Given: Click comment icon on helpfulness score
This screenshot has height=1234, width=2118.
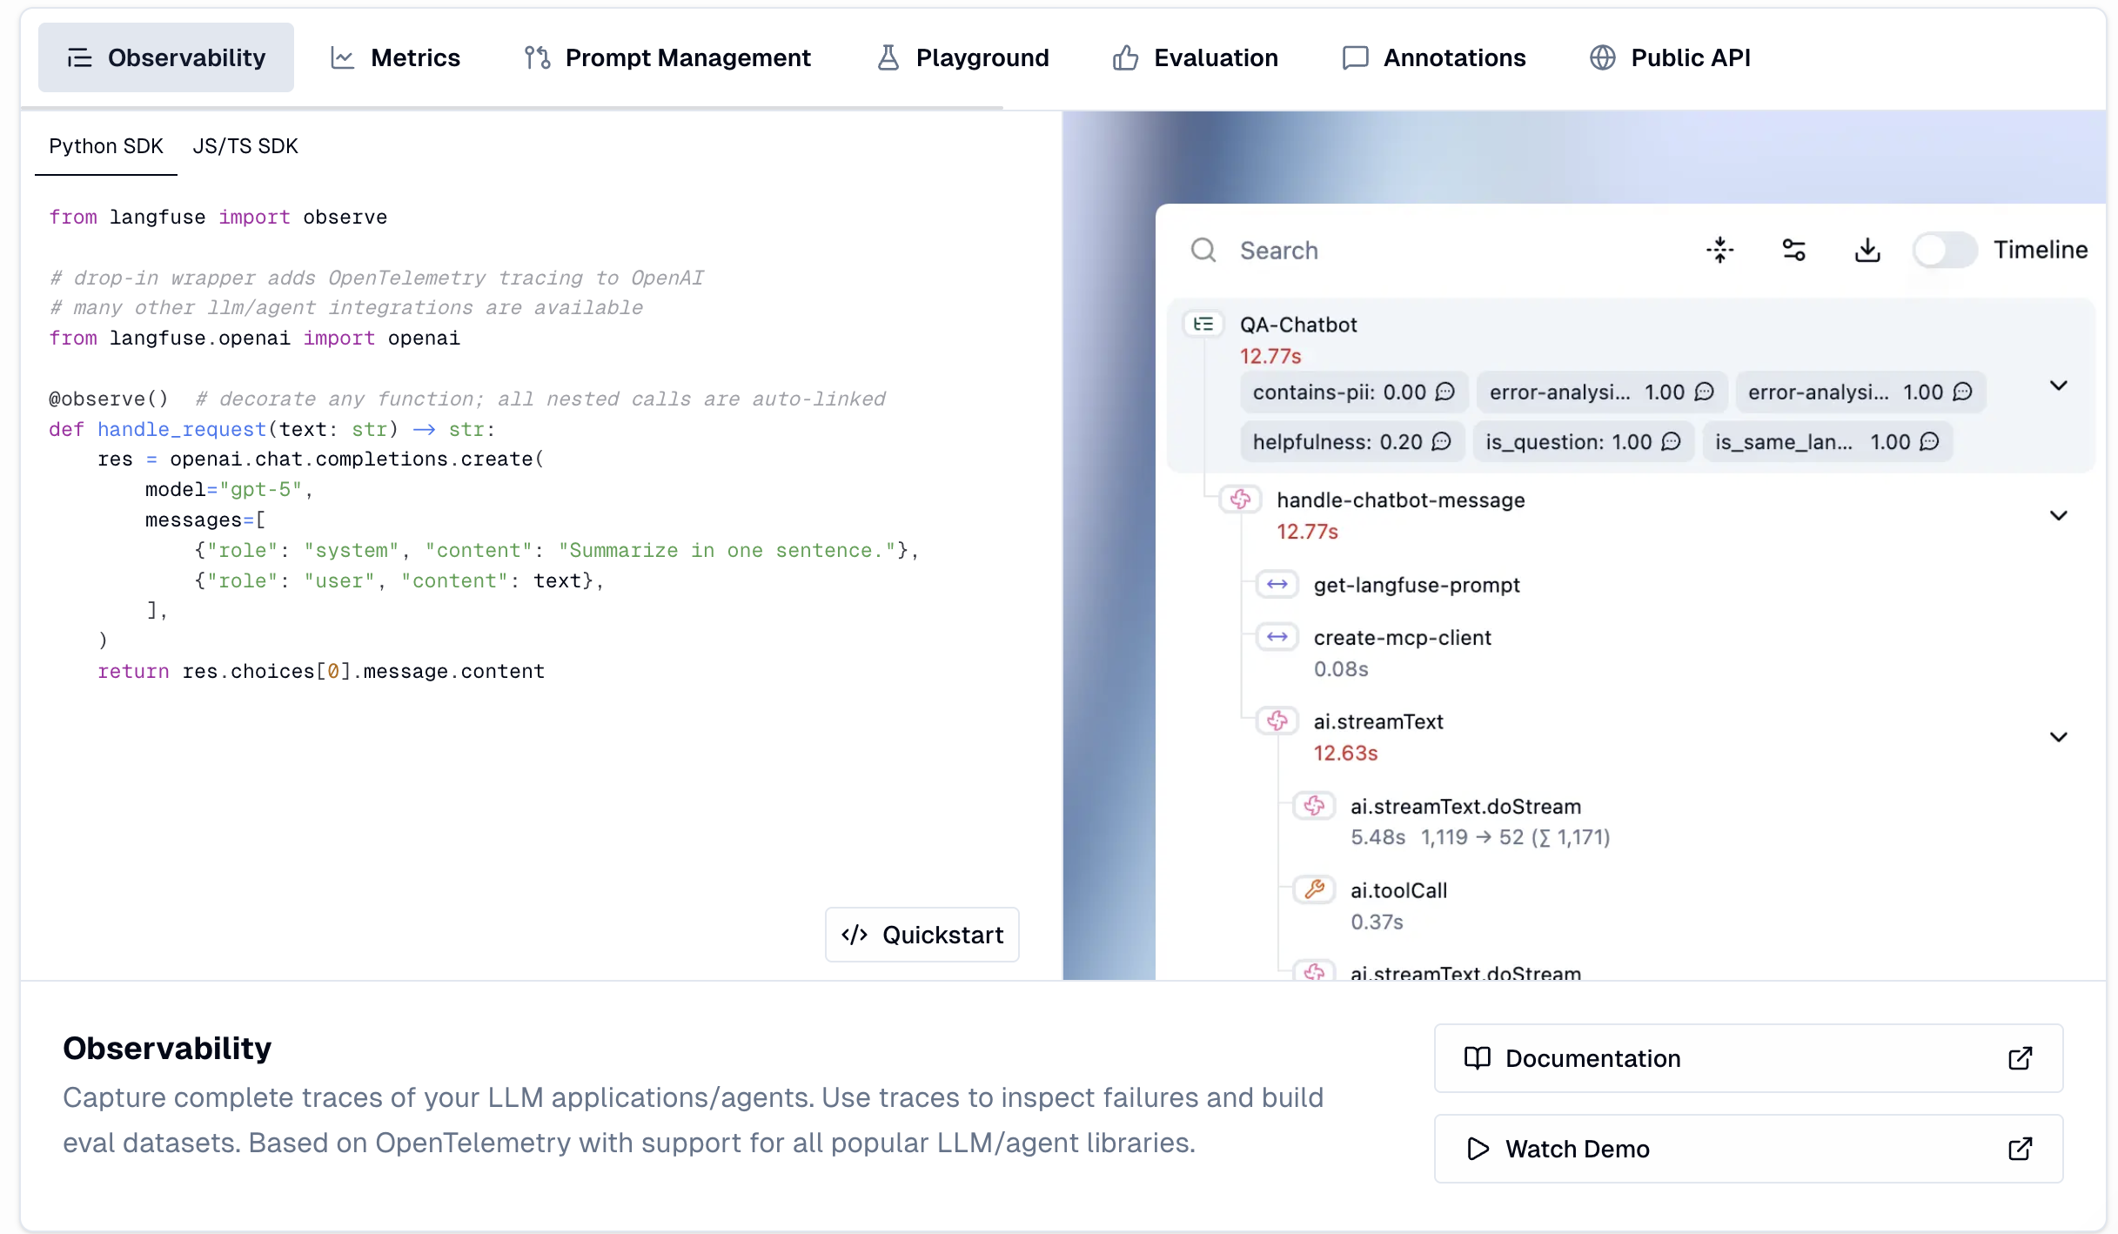Looking at the screenshot, I should [x=1441, y=442].
